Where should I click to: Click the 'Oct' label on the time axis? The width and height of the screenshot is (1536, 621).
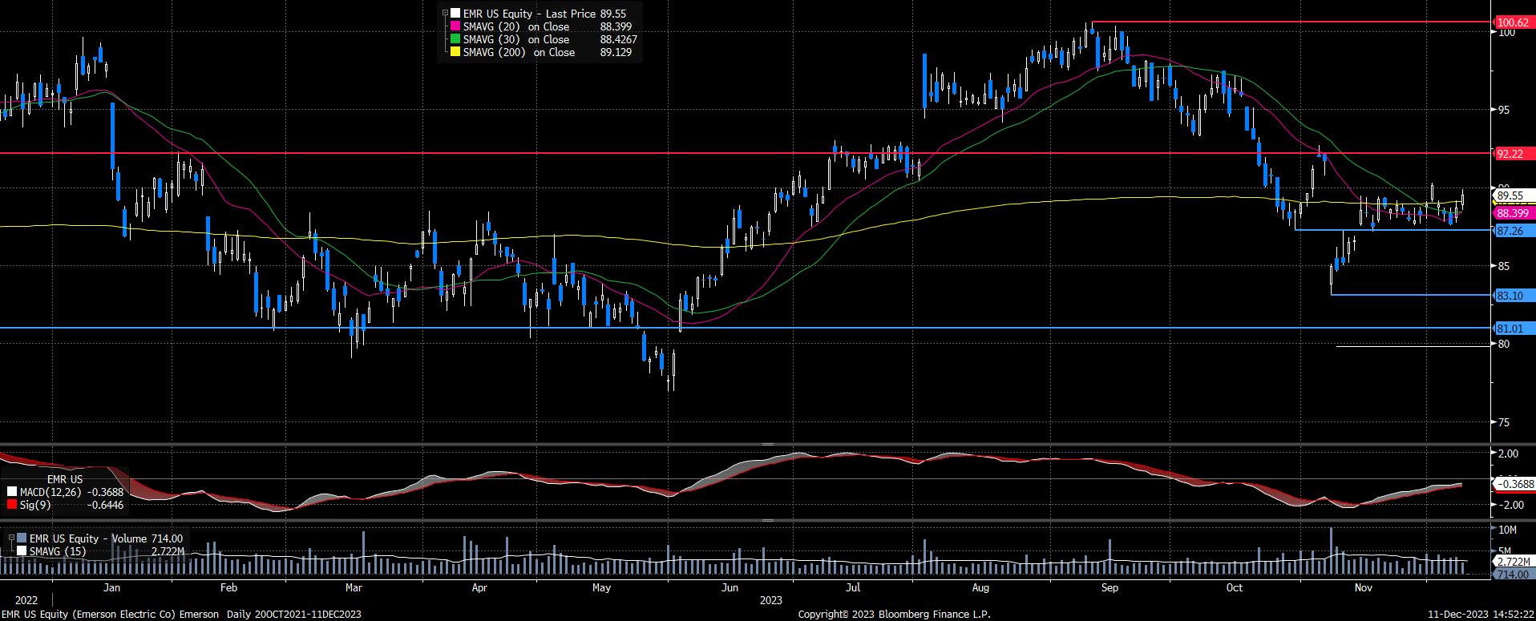1235,587
